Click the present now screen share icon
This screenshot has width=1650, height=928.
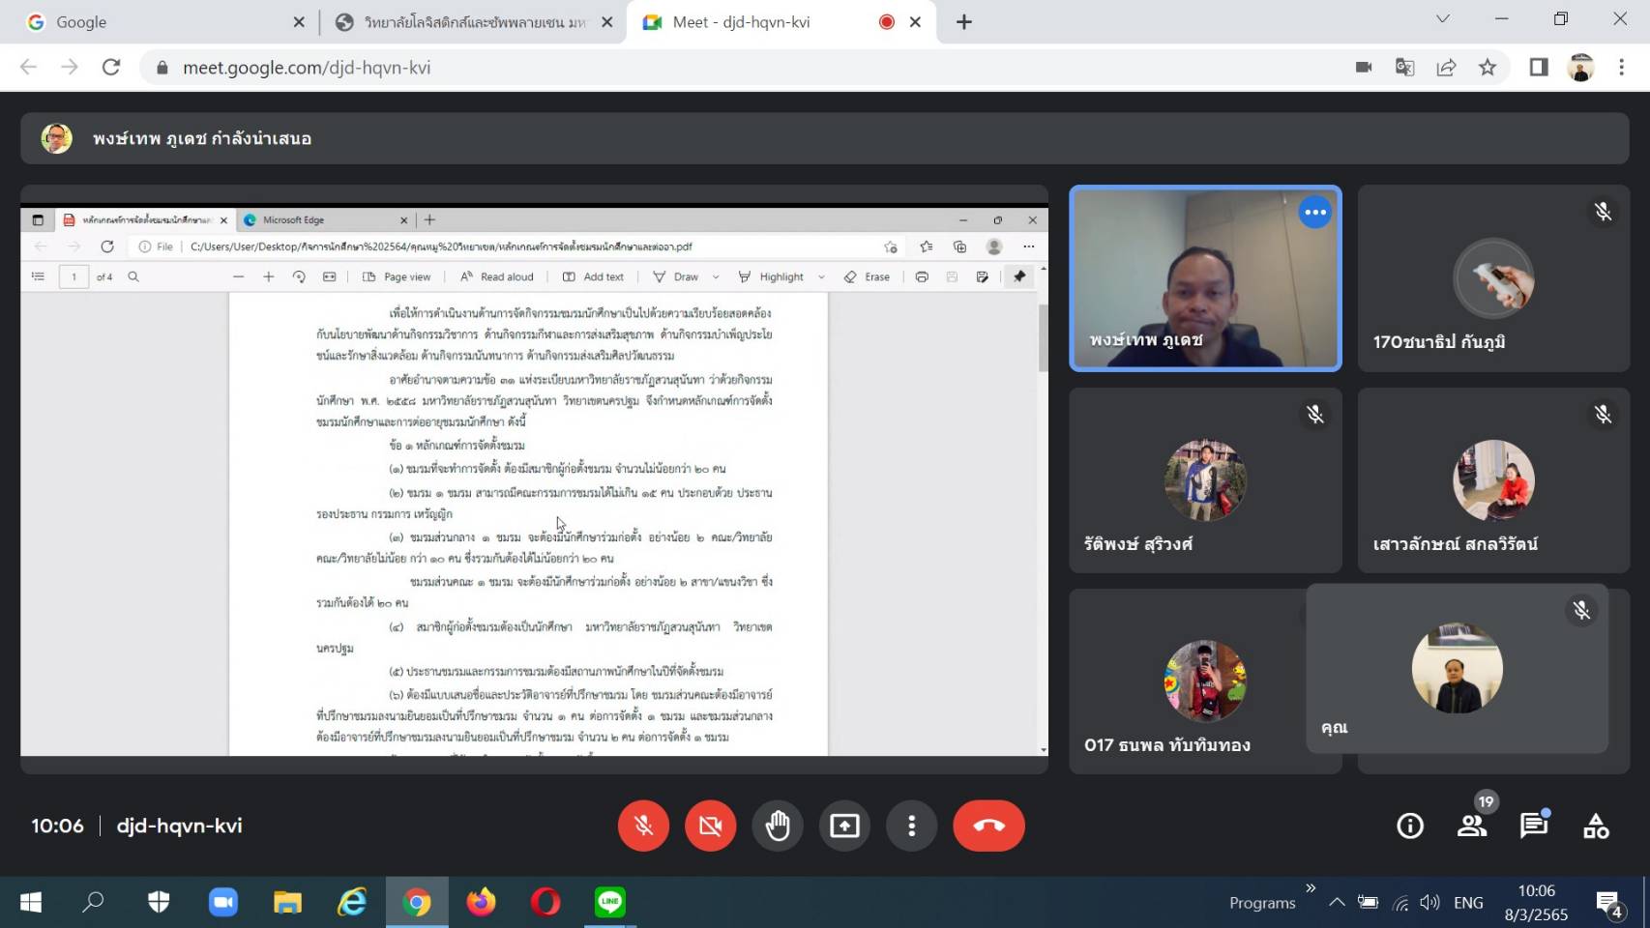tap(844, 826)
